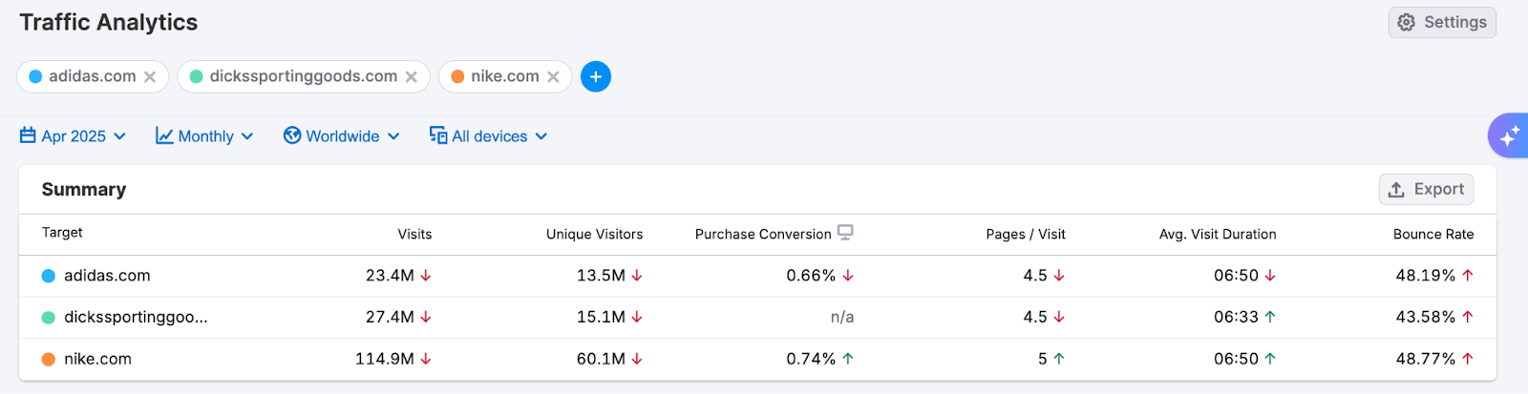Click the calendar icon beside Apr 2025
Viewport: 1528px width, 394px height.
pos(28,135)
